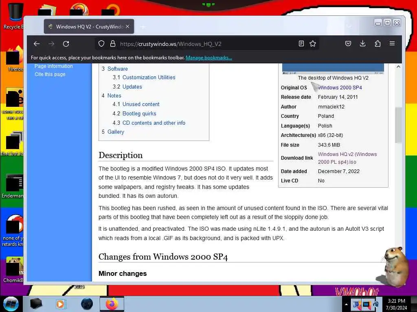Open the dark globe taskbar icon
417x312 pixels.
(87, 304)
